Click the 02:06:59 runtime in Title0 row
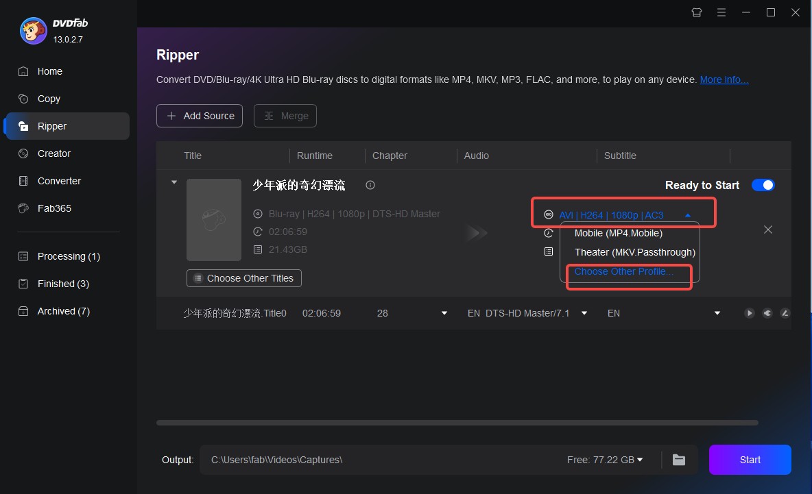812x494 pixels. pyautogui.click(x=322, y=314)
